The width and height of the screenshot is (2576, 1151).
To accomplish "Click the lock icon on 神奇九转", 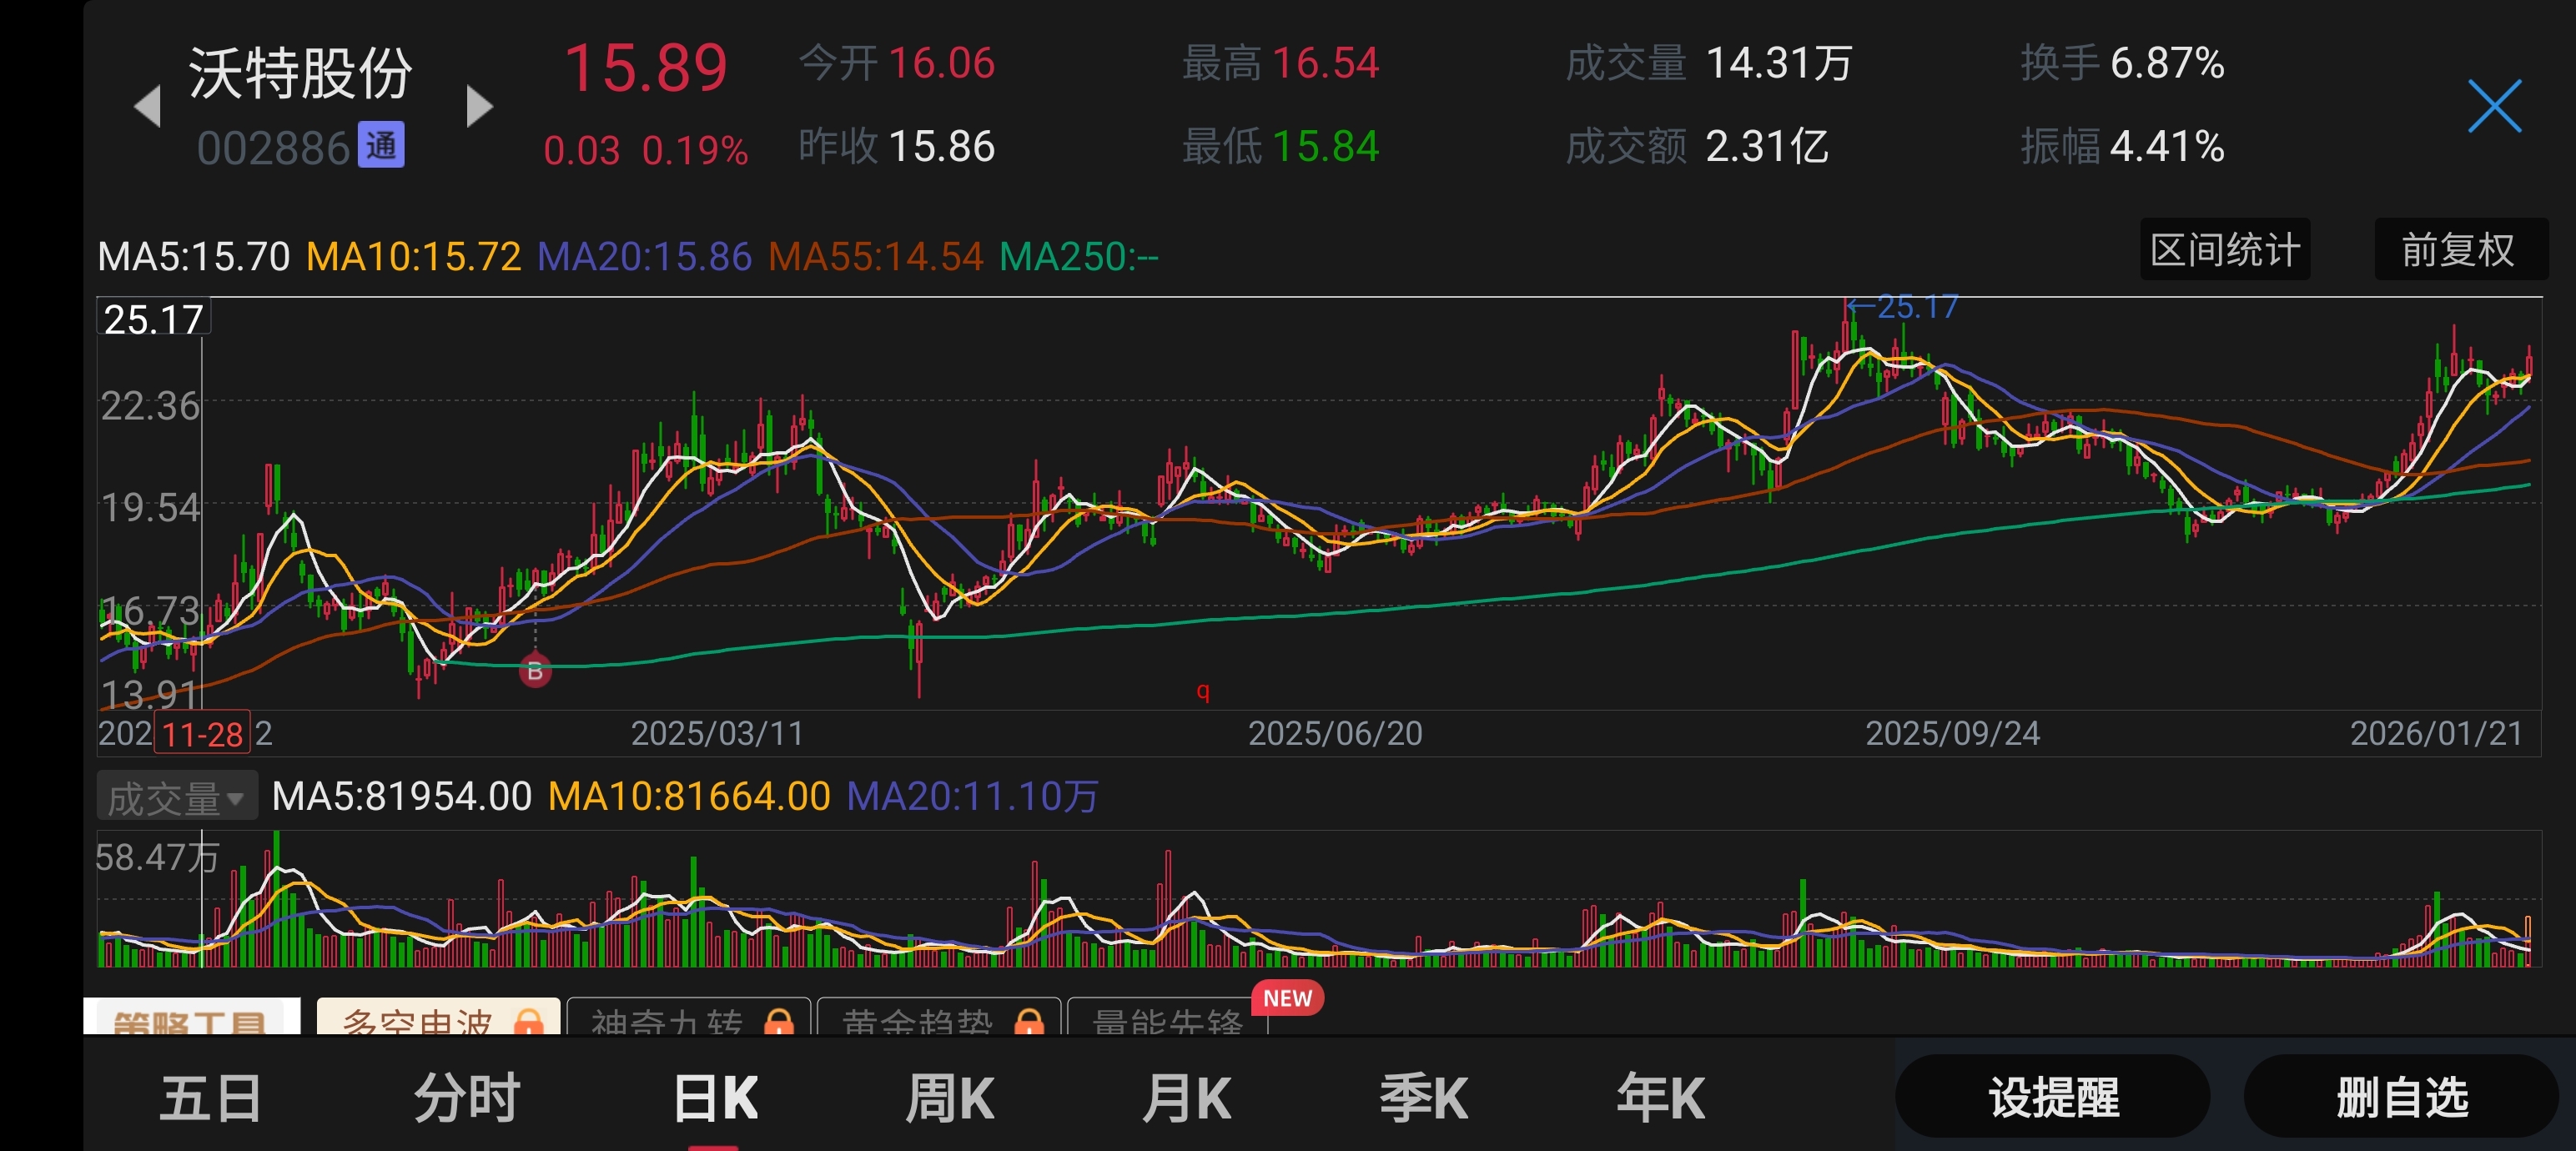I will [x=778, y=1022].
